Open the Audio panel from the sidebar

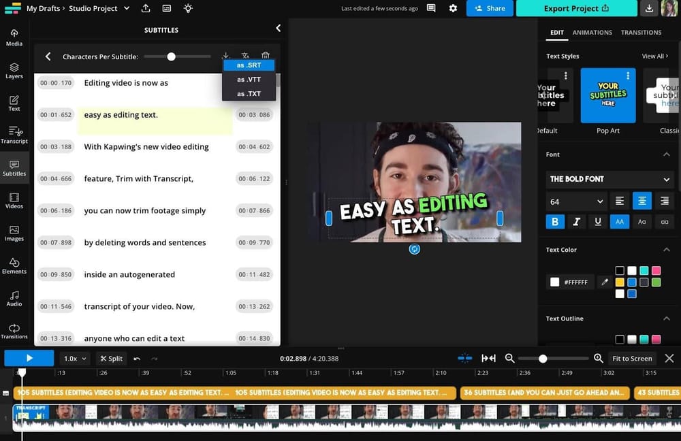[x=14, y=299]
